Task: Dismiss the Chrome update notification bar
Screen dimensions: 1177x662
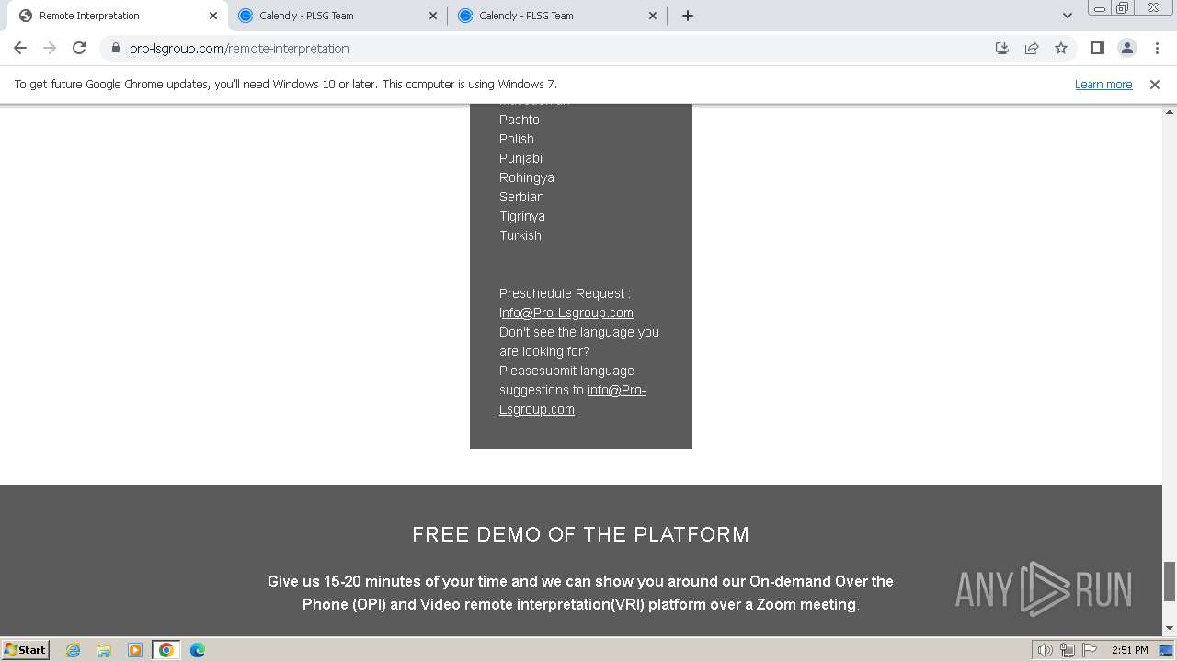Action: tap(1155, 84)
